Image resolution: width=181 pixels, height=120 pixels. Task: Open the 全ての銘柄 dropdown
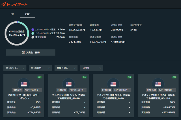coord(40,68)
